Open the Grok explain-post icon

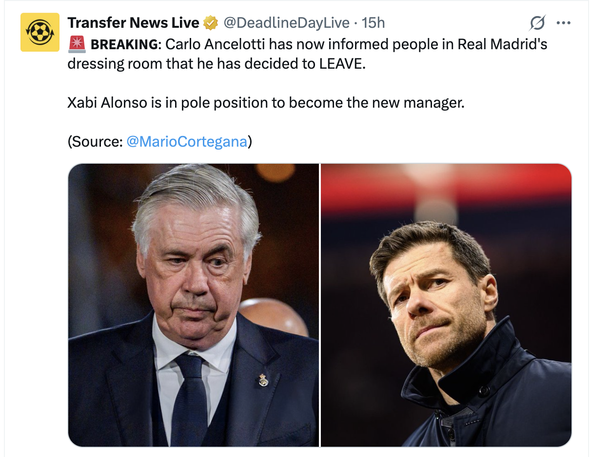coord(537,23)
